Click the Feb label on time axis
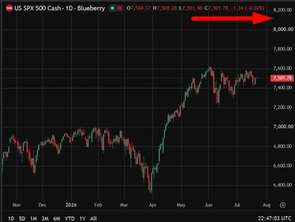This screenshot has height=222, width=295. coord(98,205)
